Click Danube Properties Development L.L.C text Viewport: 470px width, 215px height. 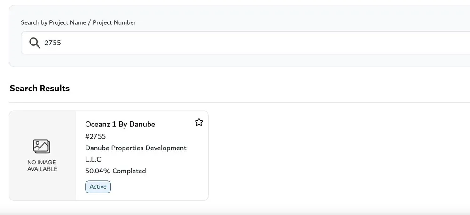pos(136,154)
